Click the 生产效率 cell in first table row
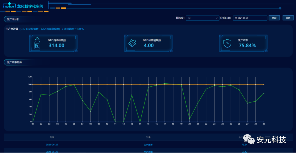The height and width of the screenshot is (153, 296). (148, 145)
